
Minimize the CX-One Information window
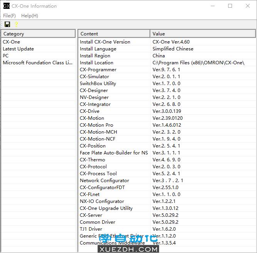coord(213,6)
